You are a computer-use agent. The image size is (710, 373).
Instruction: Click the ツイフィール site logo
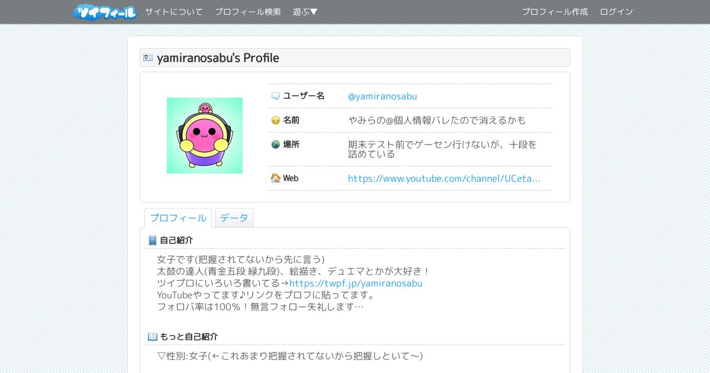pos(105,12)
